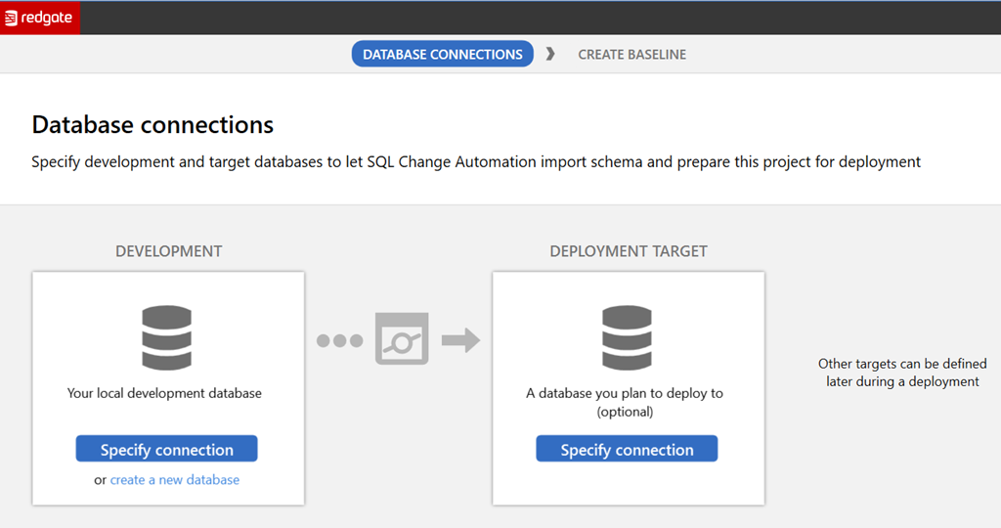
Task: Click the Development database cylinder icon
Action: [x=167, y=338]
